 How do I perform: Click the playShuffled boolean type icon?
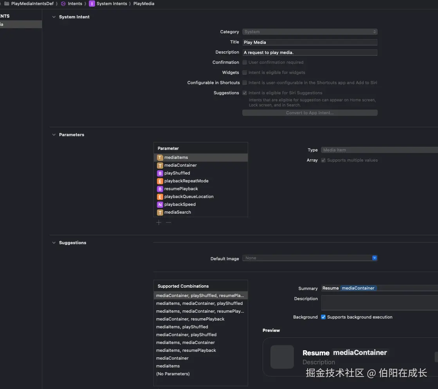coord(160,173)
